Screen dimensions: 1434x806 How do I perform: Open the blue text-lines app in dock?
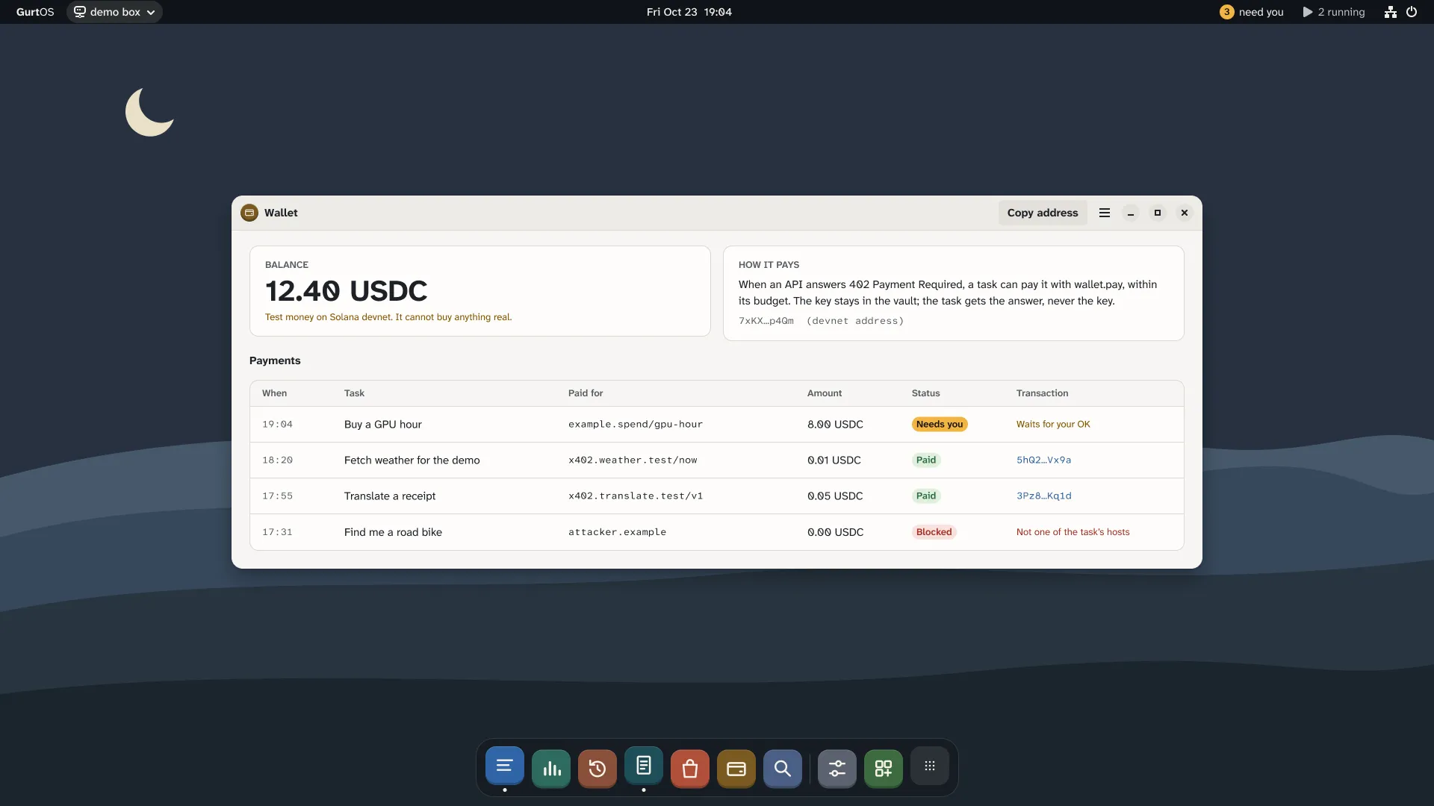coord(504,766)
